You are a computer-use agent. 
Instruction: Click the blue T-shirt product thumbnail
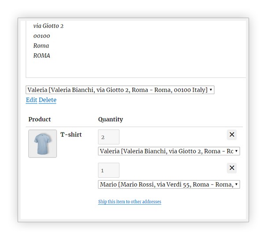(43, 143)
